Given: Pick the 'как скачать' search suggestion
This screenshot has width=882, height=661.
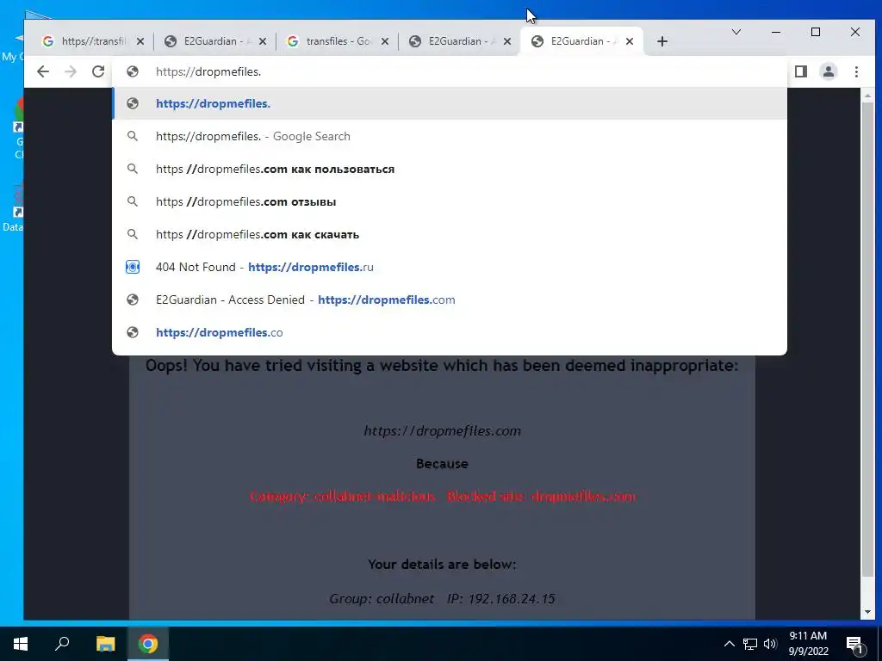Looking at the screenshot, I should click(x=450, y=234).
